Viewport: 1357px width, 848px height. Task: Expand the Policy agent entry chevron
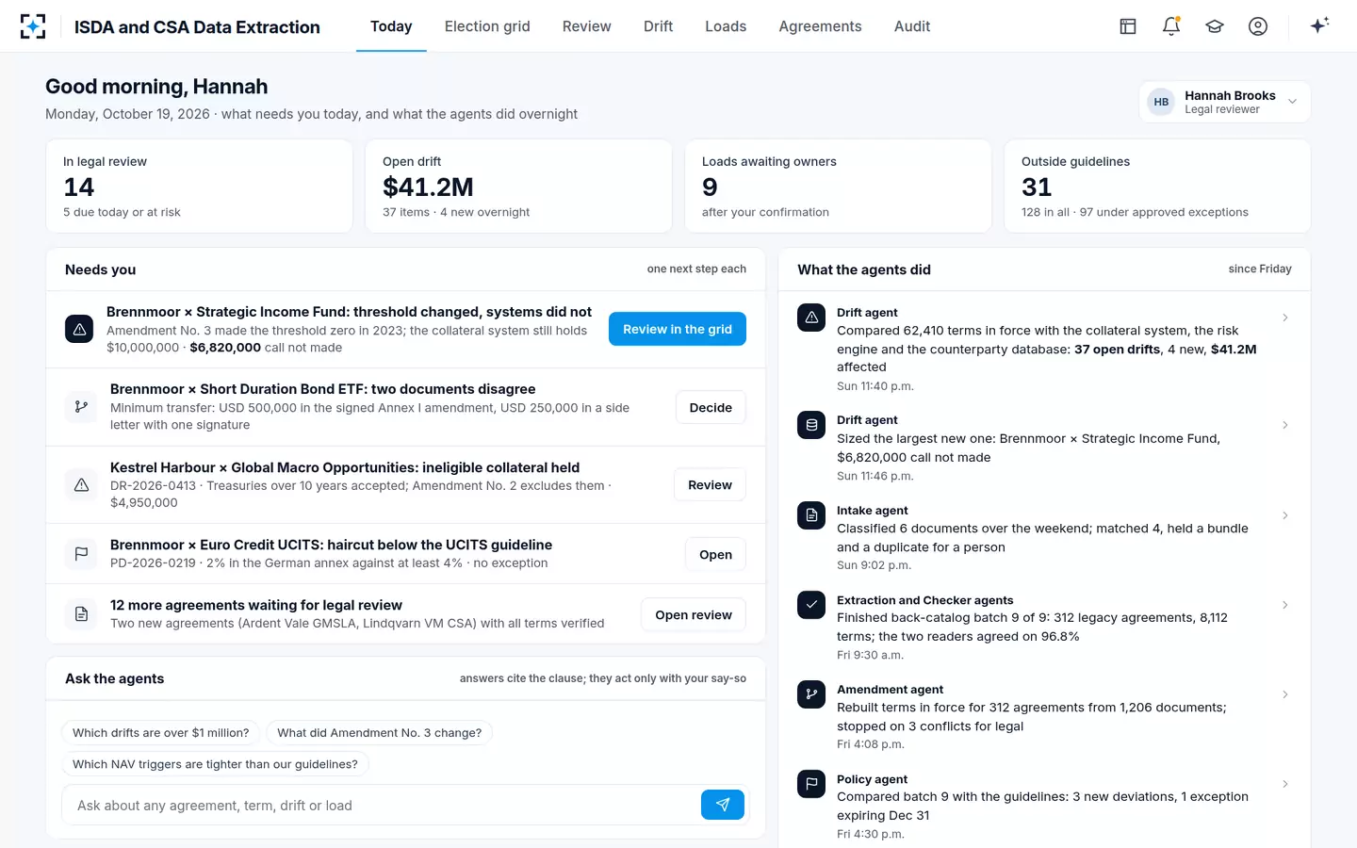point(1285,784)
